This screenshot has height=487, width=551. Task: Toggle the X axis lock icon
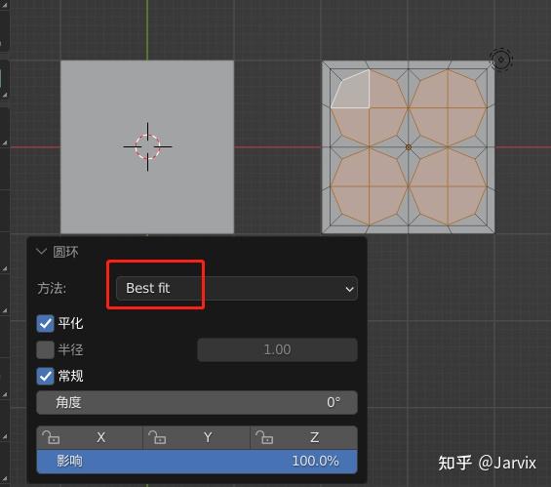(x=51, y=437)
